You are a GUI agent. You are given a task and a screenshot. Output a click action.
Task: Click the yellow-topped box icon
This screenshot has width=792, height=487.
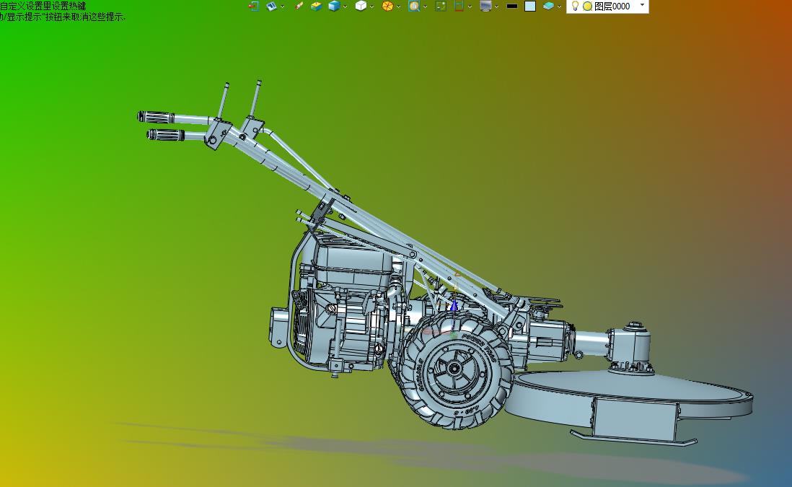(x=316, y=6)
